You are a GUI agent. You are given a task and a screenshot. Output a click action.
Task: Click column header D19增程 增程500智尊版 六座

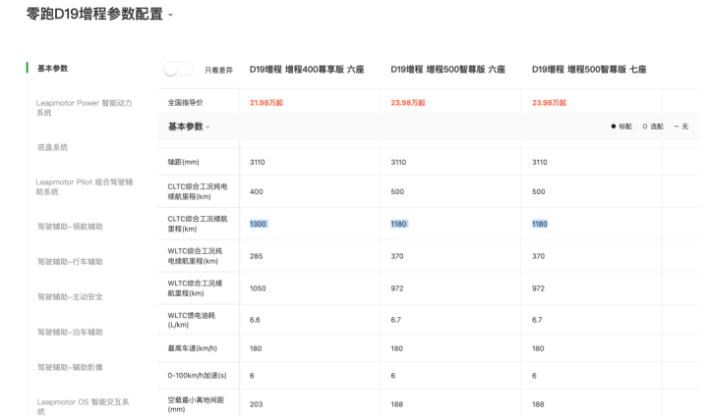pos(448,70)
